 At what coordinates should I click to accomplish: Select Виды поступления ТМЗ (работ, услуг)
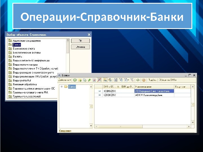35,68
